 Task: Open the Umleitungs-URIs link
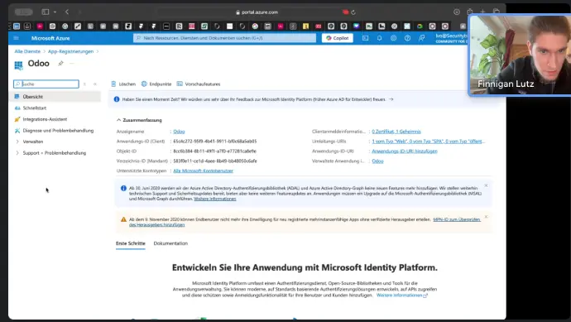click(429, 142)
